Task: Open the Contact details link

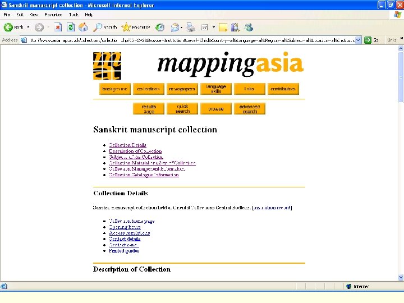Action: point(125,239)
